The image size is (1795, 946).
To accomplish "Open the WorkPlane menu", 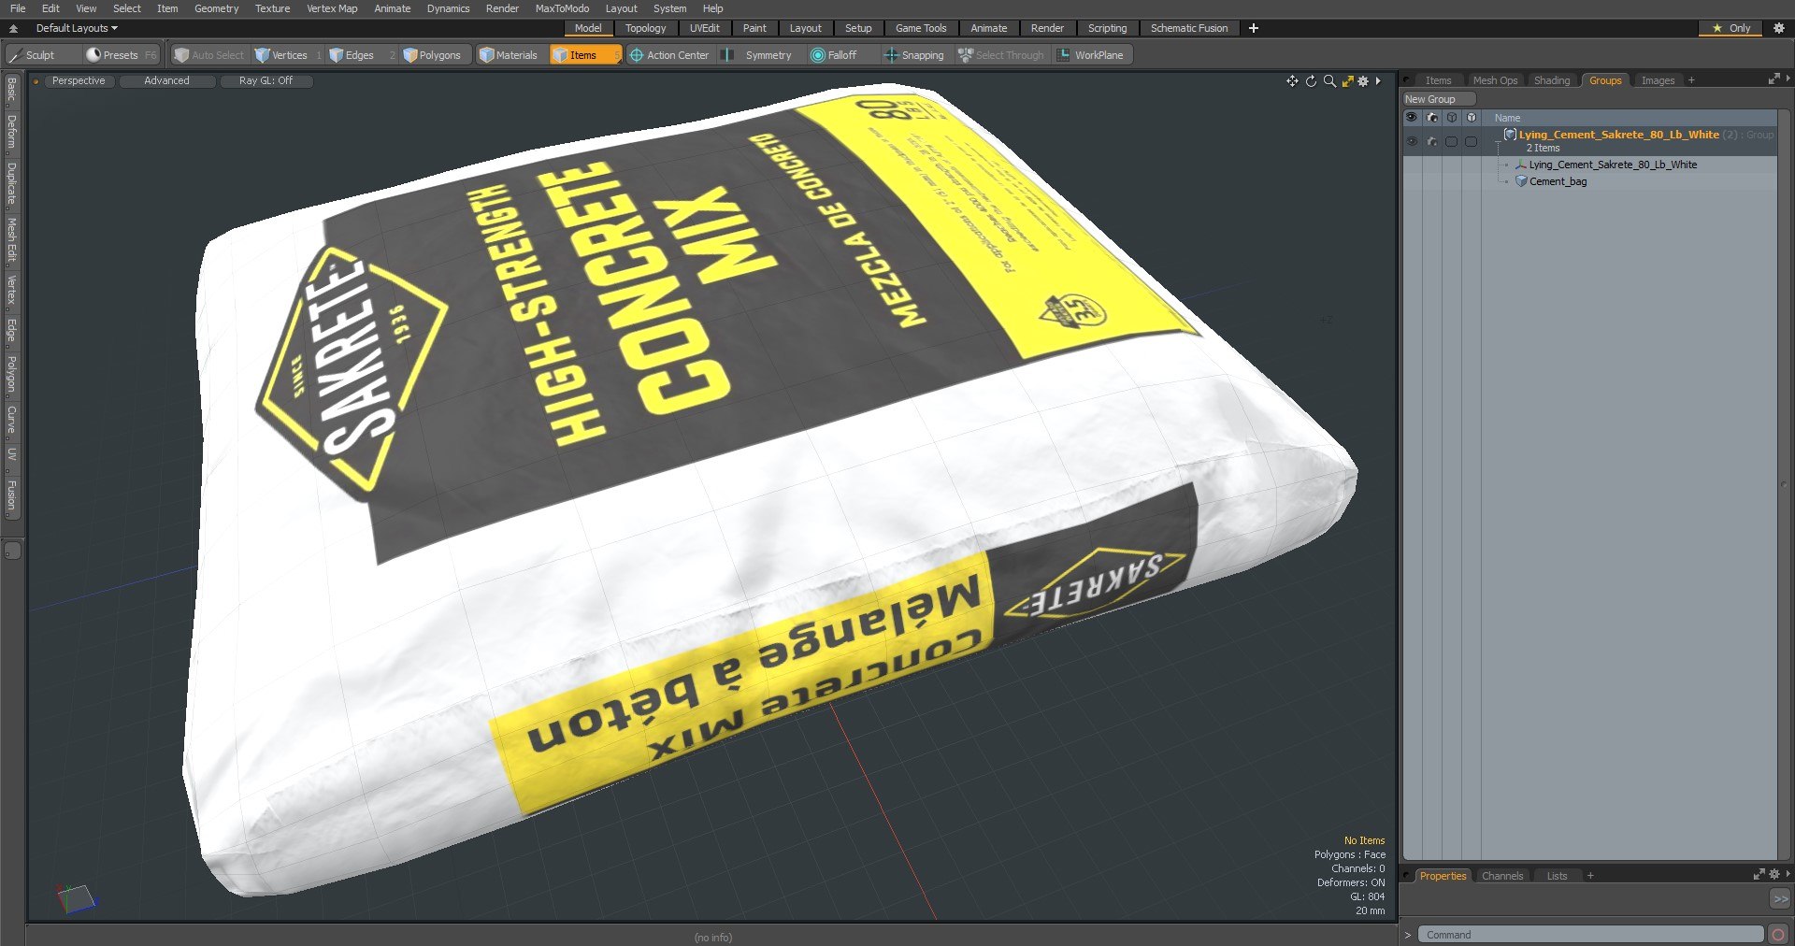I will (x=1090, y=55).
